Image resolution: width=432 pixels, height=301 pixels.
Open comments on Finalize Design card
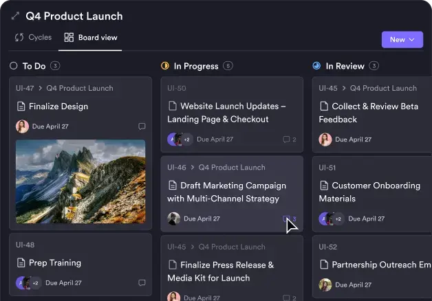[x=142, y=126]
